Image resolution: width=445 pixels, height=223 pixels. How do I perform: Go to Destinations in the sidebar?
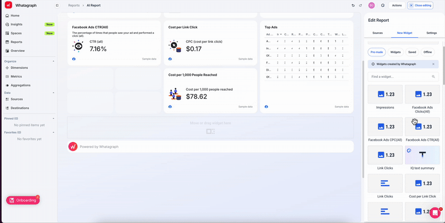click(20, 108)
